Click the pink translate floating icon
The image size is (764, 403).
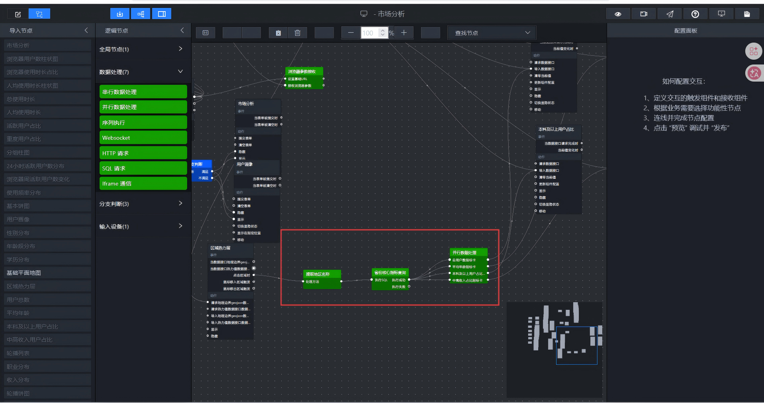tap(754, 73)
